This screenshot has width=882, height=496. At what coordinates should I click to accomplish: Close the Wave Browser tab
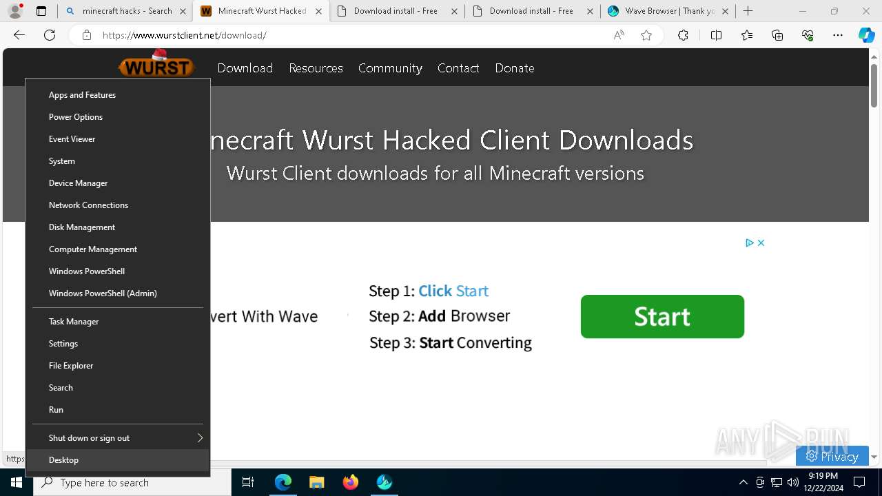click(x=725, y=11)
